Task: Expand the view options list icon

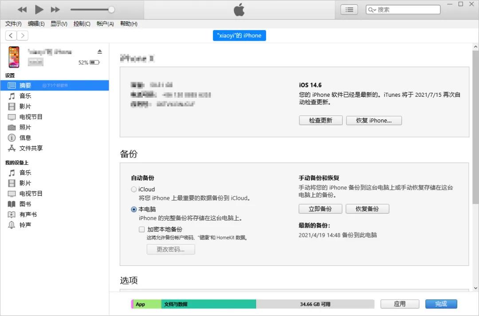Action: [349, 9]
